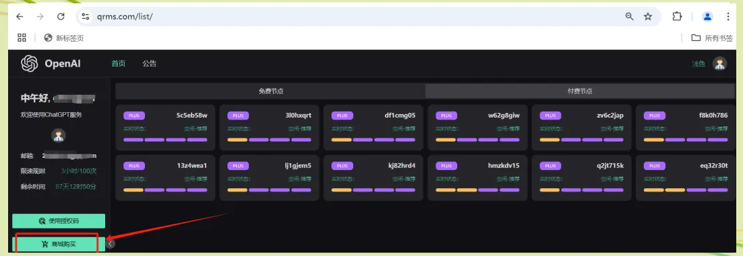Open the browser extensions puzzle icon

tap(677, 17)
